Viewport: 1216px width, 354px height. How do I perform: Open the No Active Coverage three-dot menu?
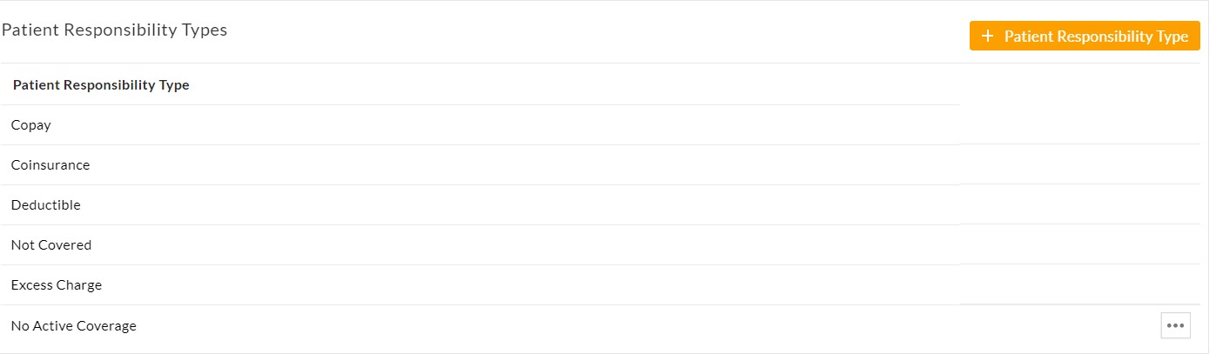tap(1175, 325)
